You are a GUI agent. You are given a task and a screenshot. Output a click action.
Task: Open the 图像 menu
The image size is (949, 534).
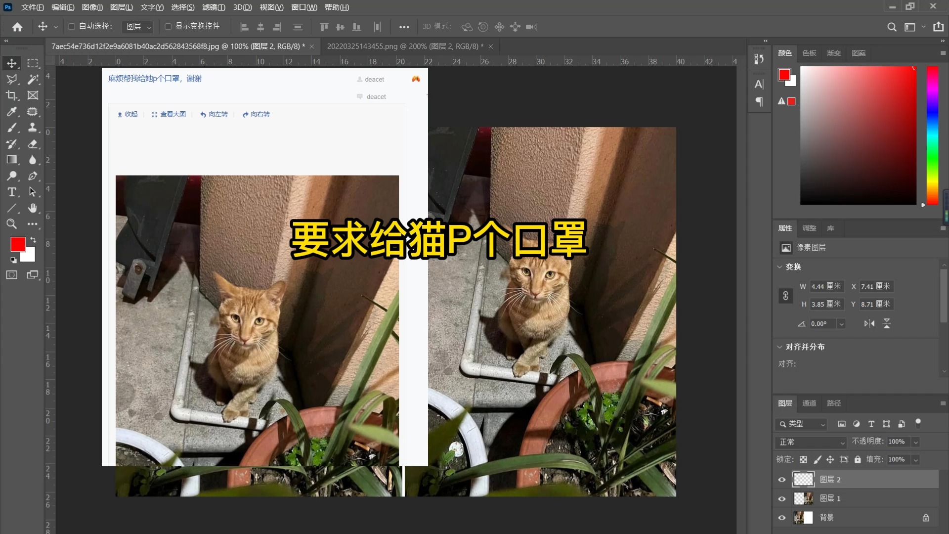pyautogui.click(x=92, y=7)
